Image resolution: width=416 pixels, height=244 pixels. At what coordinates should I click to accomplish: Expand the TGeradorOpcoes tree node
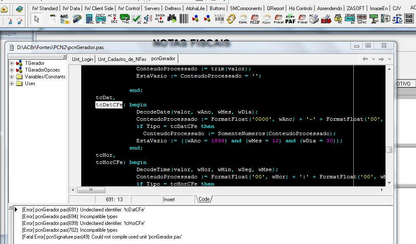12,70
